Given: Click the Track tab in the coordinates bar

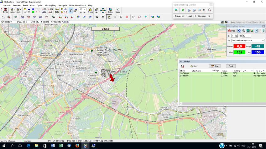Looking at the screenshot, I should (x=255, y=22).
